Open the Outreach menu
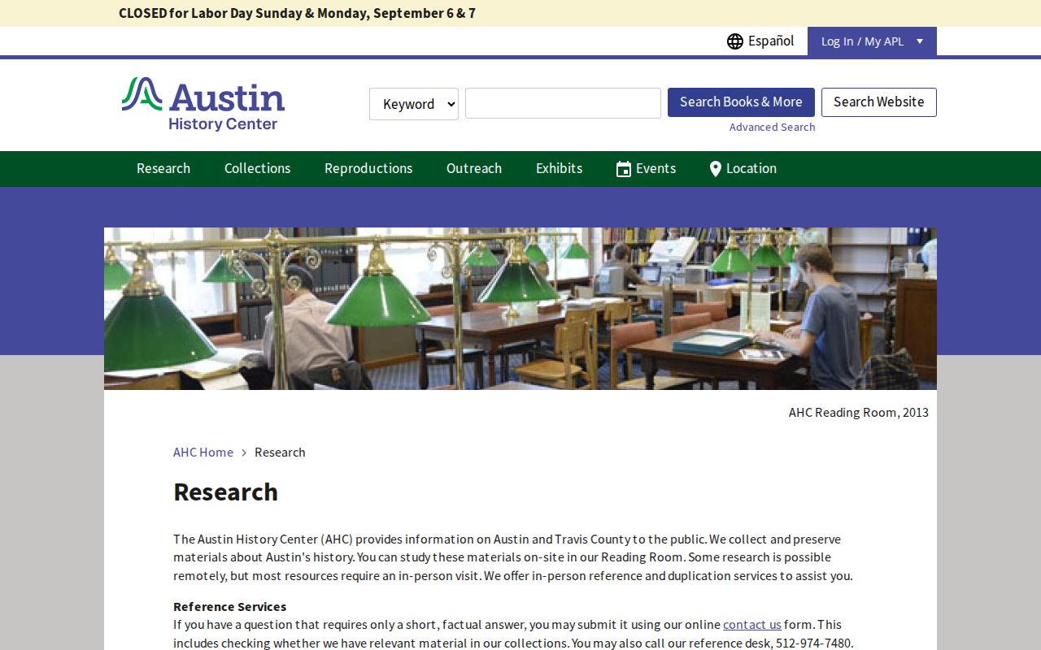This screenshot has height=650, width=1041. (x=474, y=168)
